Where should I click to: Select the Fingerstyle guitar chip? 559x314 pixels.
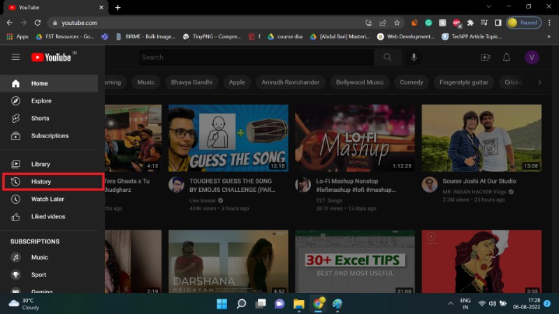pyautogui.click(x=463, y=82)
